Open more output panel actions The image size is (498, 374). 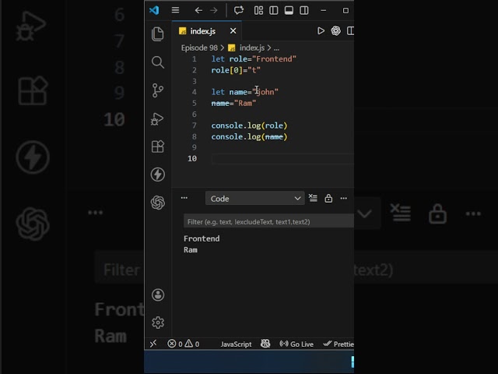344,198
